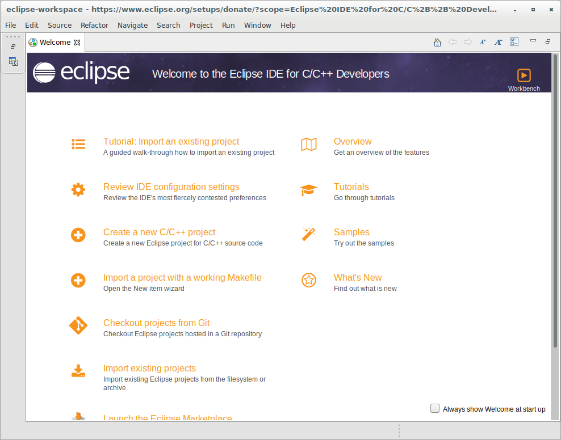Select the Welcome tab
The image size is (561, 440).
click(54, 42)
